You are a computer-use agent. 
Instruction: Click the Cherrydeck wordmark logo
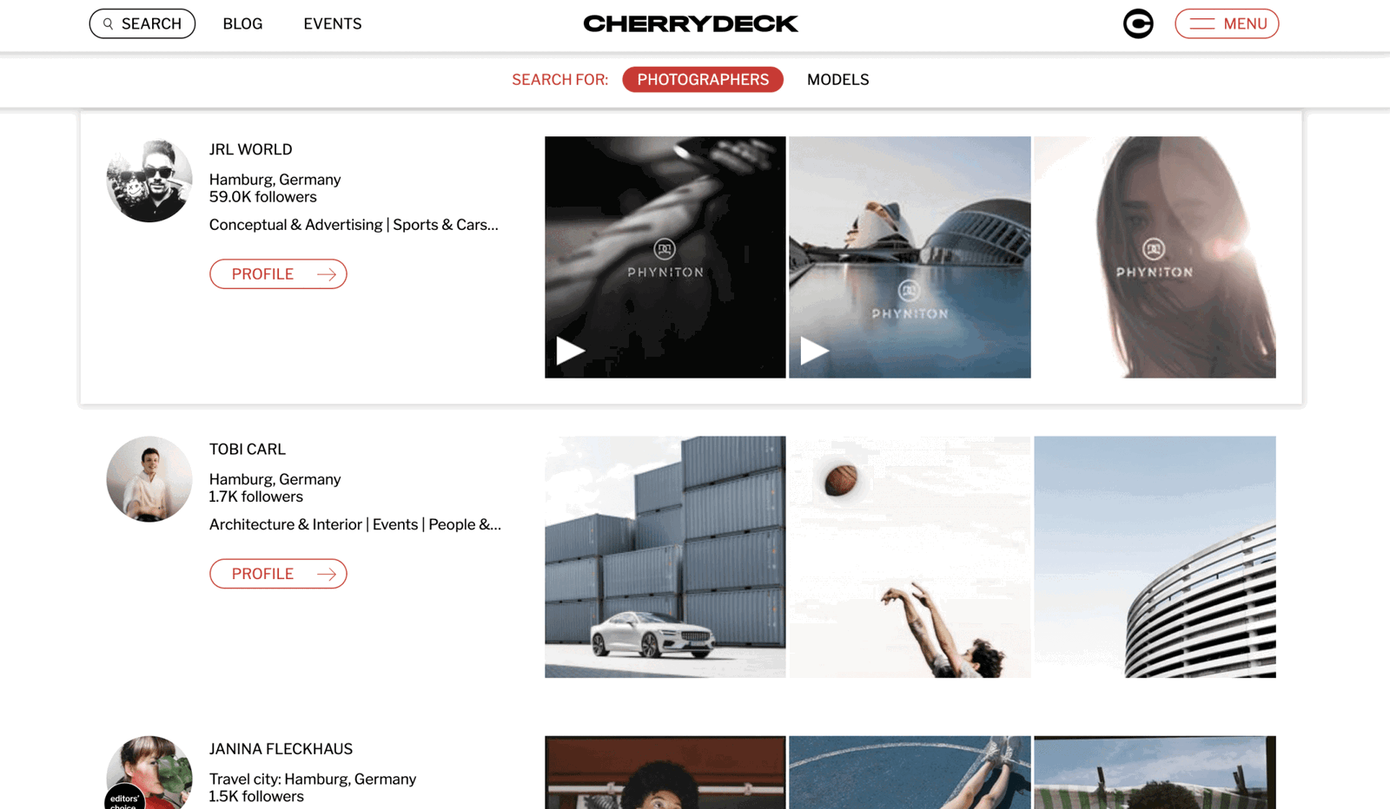pos(691,24)
